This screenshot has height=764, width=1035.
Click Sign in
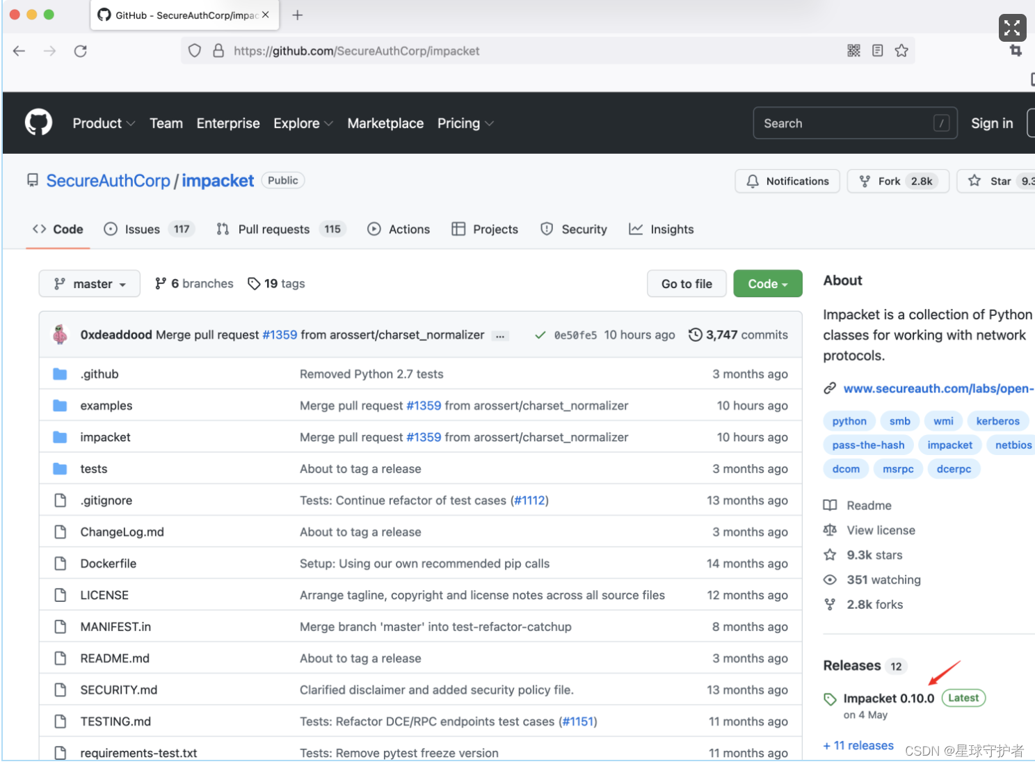[992, 123]
